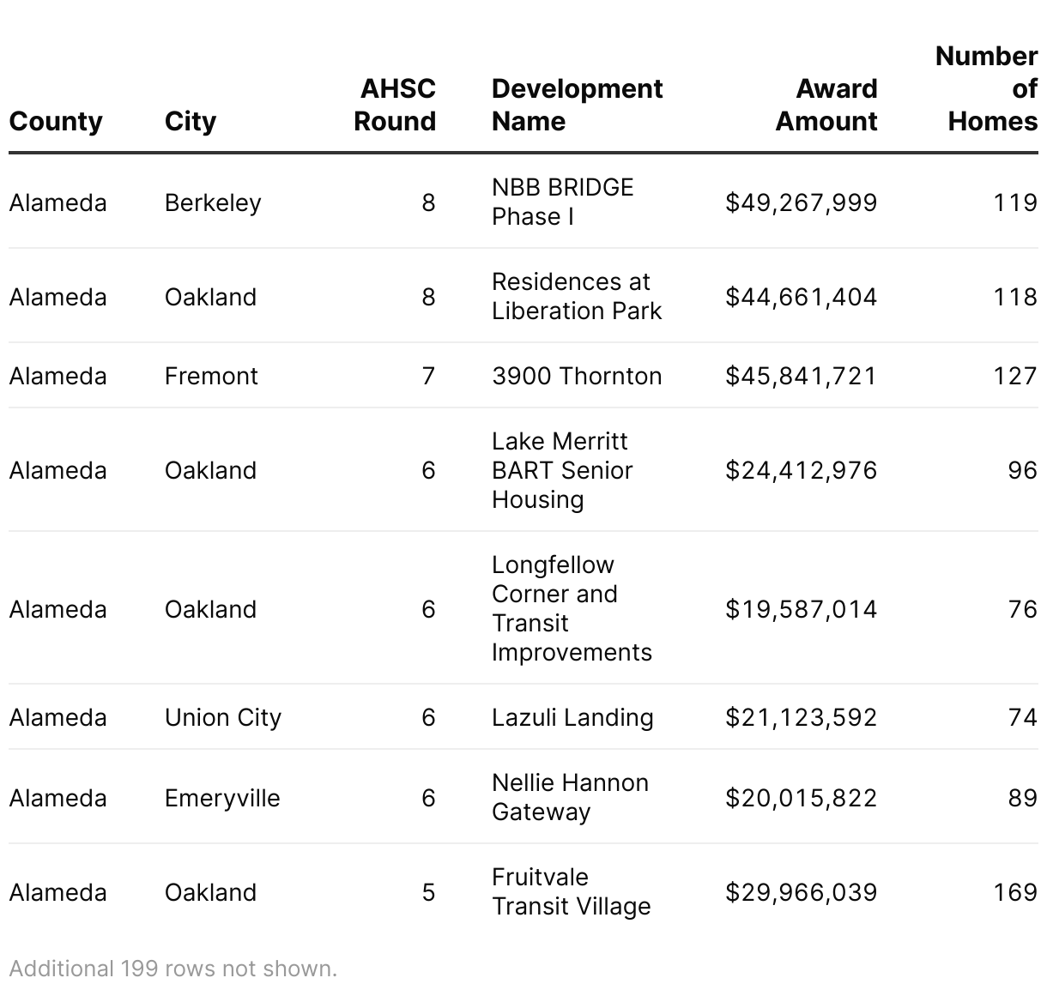Click the $49,267,999 award amount
Image resolution: width=1047 pixels, height=990 pixels.
(x=801, y=202)
